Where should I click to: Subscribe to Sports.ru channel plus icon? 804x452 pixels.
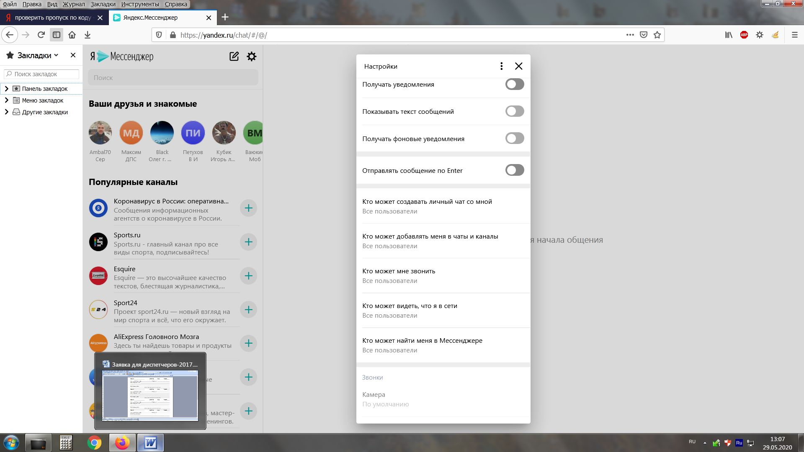tap(248, 242)
